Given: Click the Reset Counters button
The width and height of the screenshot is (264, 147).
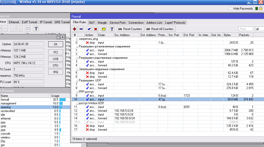Looking at the screenshot, I should (130, 29).
